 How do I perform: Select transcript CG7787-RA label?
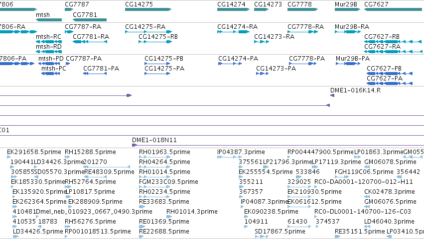tap(83, 27)
